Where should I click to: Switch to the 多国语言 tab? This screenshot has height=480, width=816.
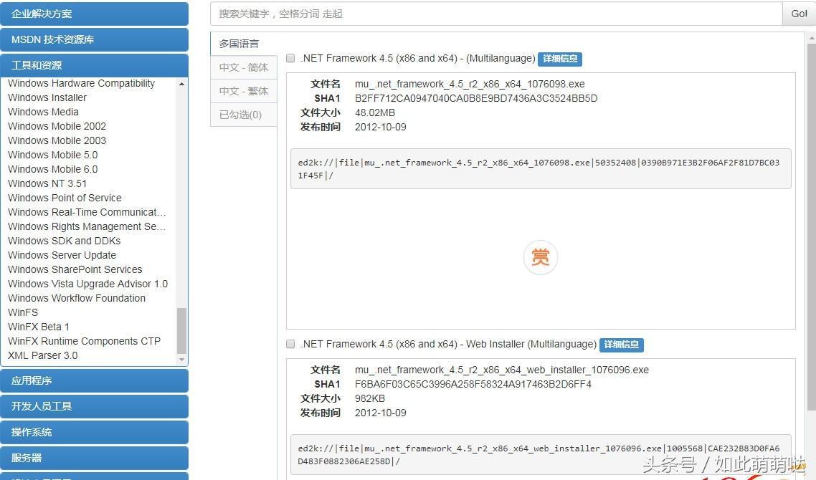(244, 44)
